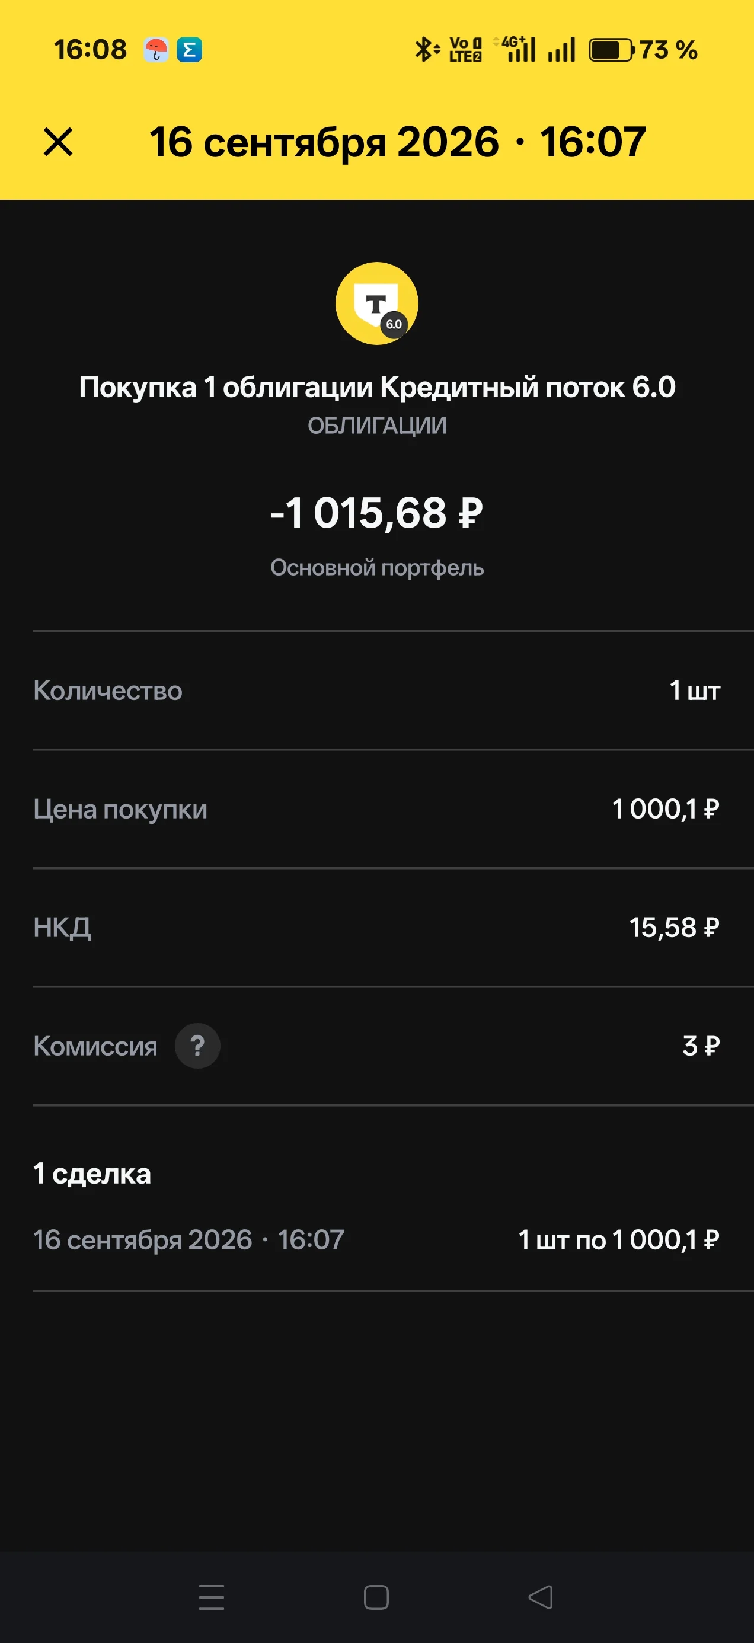The height and width of the screenshot is (1643, 754).
Task: Tap the total amount -1 015,68 ₽
Action: point(377,513)
